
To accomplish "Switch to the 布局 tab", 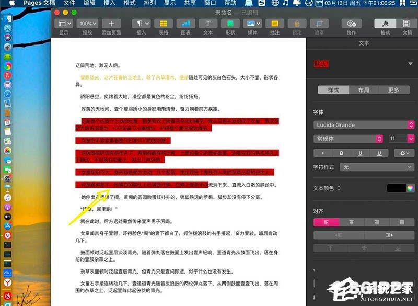I will (x=364, y=90).
